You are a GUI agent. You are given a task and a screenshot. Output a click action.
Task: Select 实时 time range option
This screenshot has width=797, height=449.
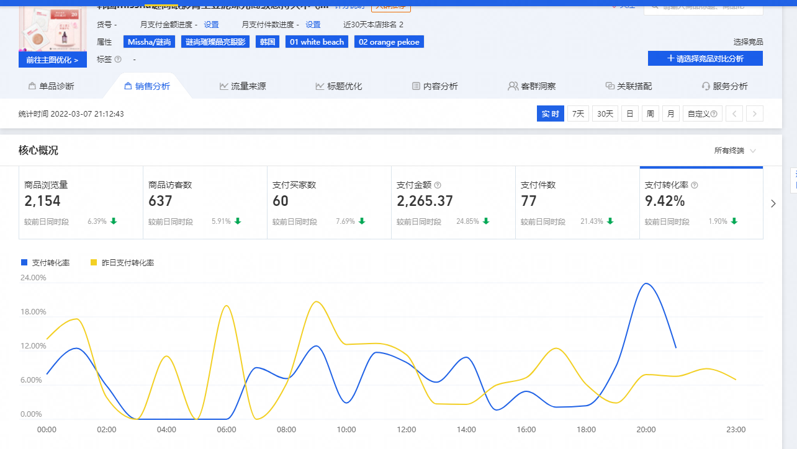pos(550,114)
